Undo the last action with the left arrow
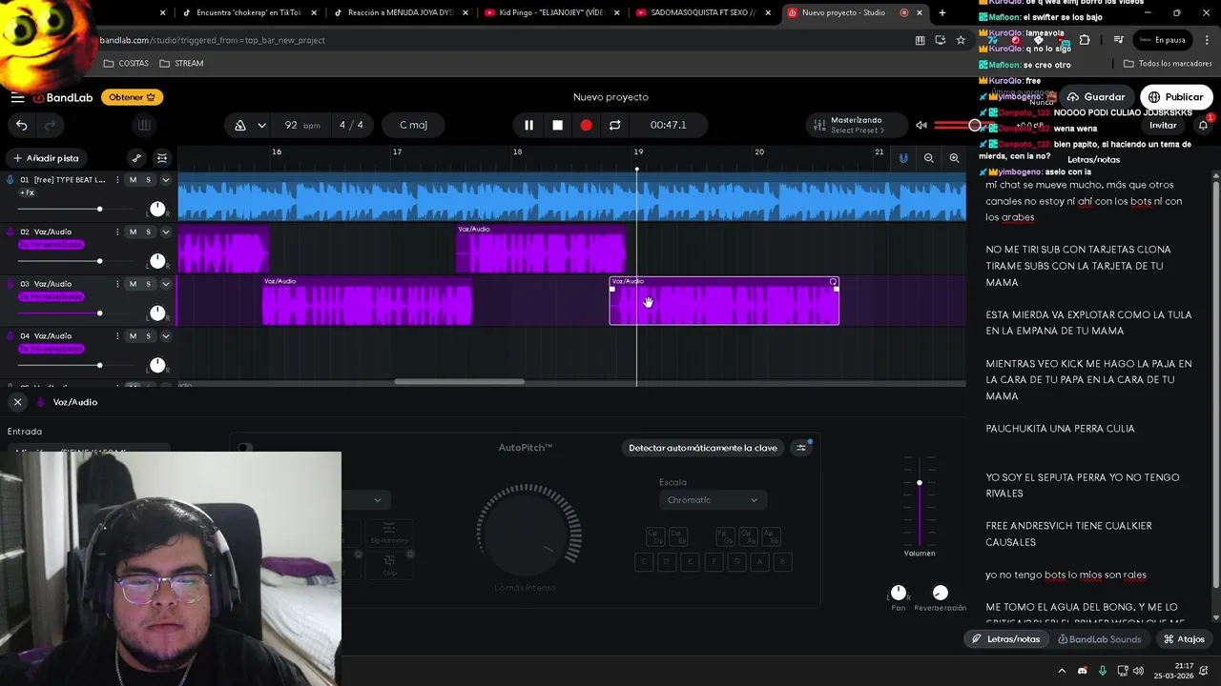Screen dimensions: 1221x686 pos(21,125)
